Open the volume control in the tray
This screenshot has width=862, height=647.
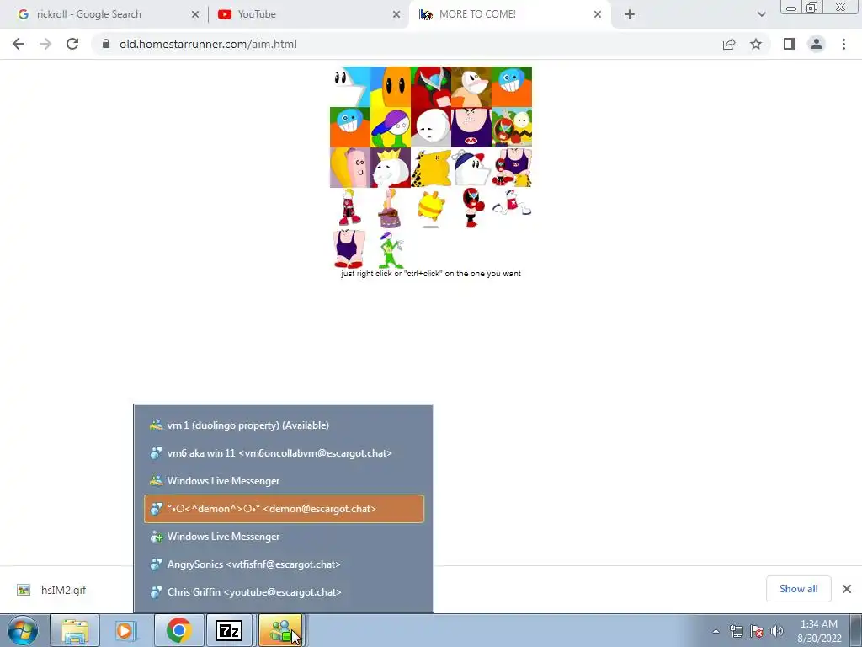coord(777,632)
